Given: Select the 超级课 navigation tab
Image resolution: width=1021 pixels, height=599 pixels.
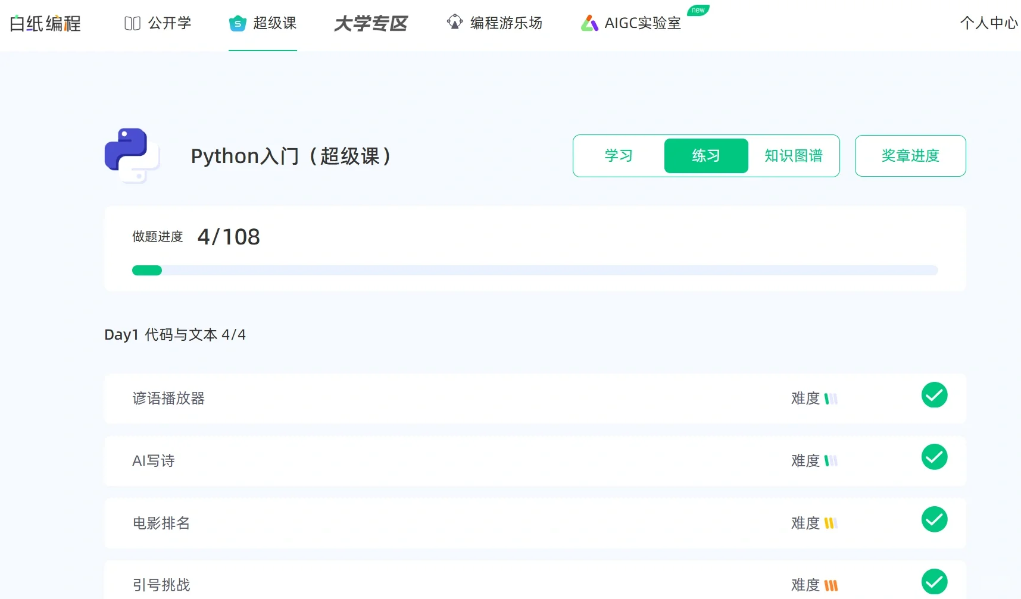Looking at the screenshot, I should 263,23.
